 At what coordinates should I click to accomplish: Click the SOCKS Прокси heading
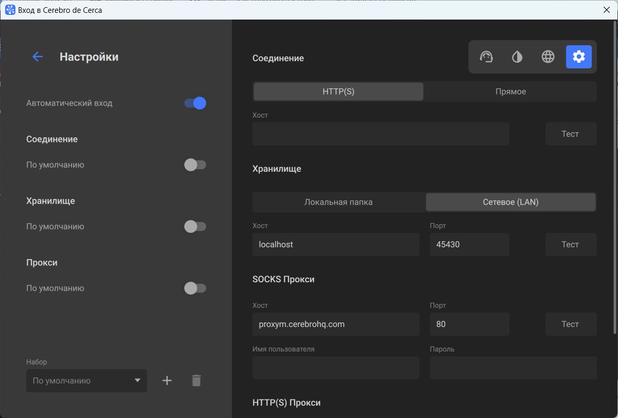click(x=283, y=279)
